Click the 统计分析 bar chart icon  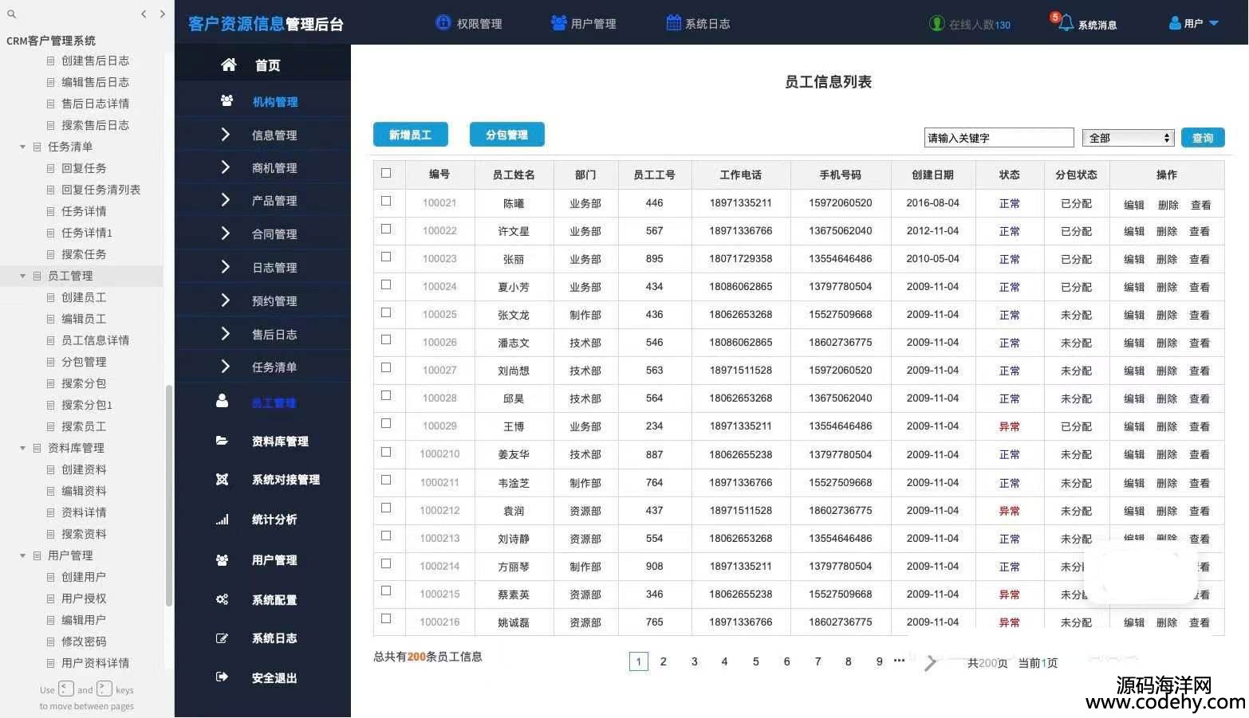pyautogui.click(x=222, y=520)
